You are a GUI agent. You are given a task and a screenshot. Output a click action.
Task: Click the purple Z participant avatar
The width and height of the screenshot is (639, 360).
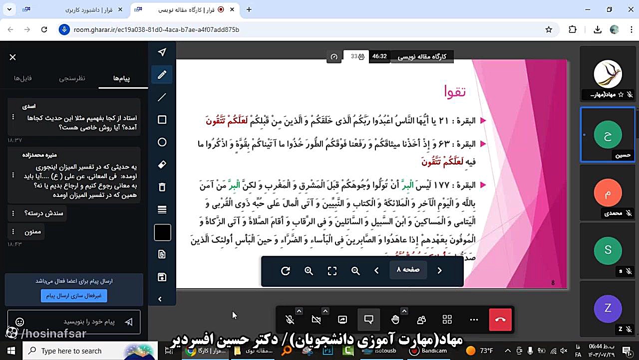pyautogui.click(x=608, y=308)
